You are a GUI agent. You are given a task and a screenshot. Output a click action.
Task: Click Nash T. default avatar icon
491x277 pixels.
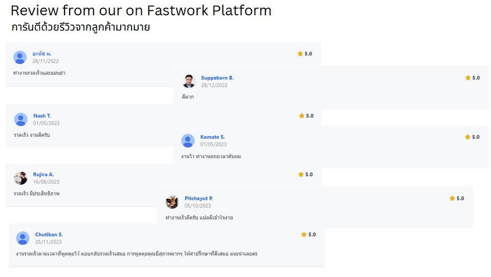tap(20, 119)
